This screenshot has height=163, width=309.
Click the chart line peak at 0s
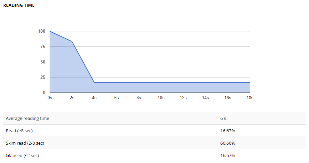50,31
